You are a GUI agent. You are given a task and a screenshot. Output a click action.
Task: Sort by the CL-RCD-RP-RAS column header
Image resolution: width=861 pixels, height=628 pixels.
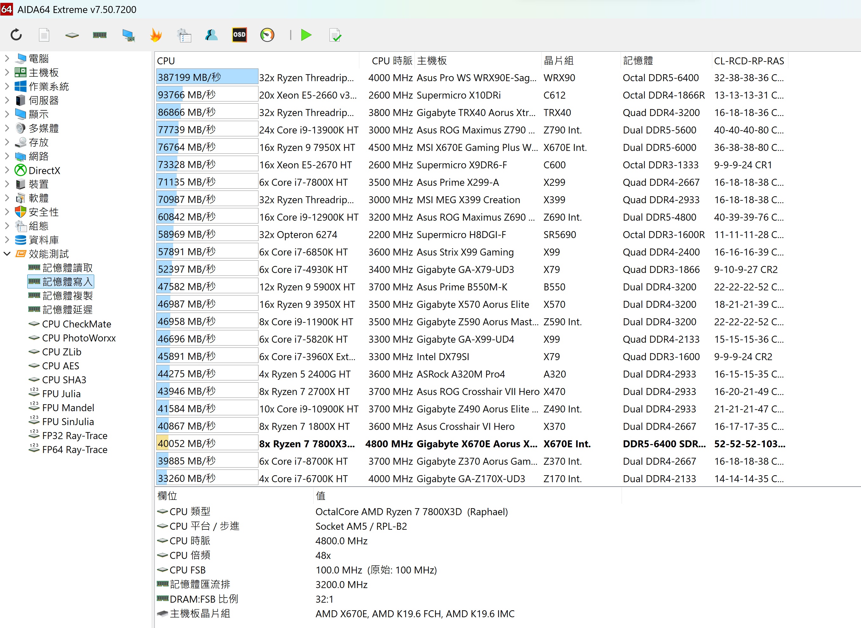[x=750, y=61]
